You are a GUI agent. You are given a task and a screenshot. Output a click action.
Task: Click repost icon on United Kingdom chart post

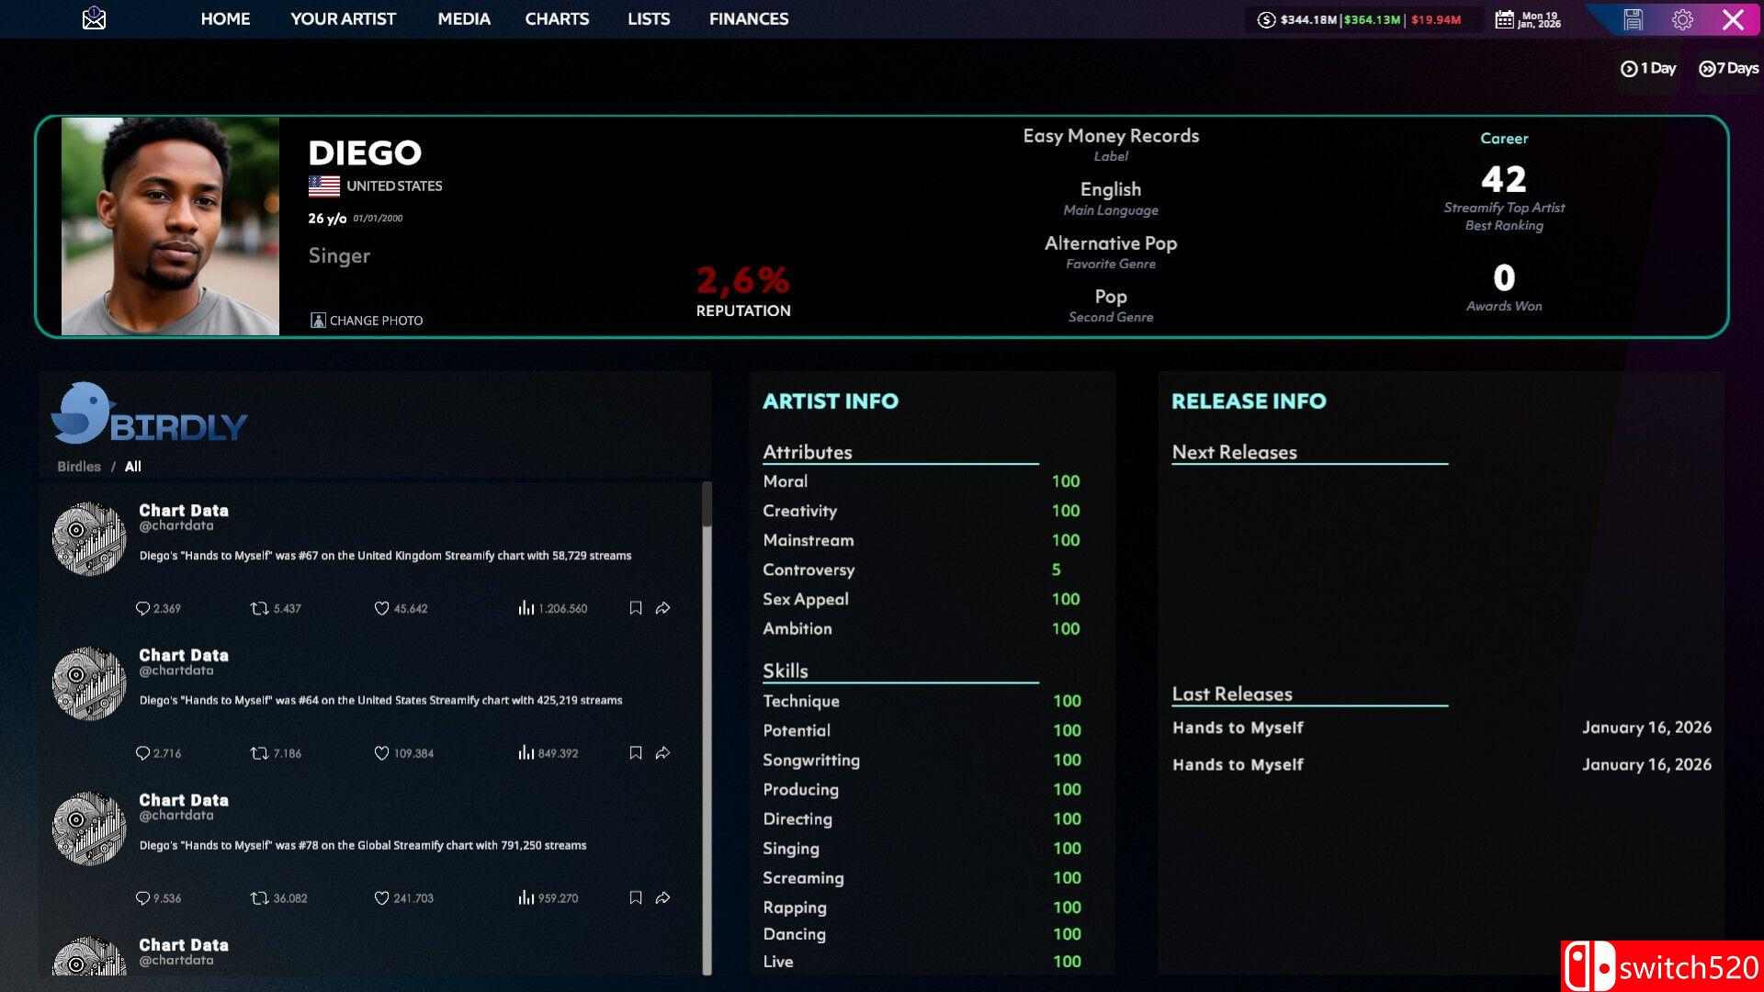pyautogui.click(x=259, y=608)
